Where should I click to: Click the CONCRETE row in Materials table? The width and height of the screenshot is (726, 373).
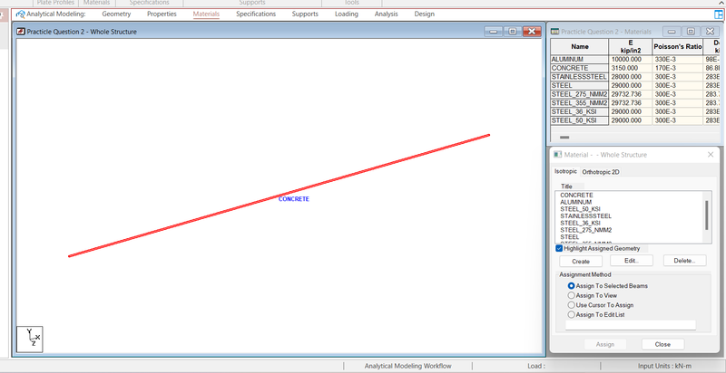click(x=579, y=68)
